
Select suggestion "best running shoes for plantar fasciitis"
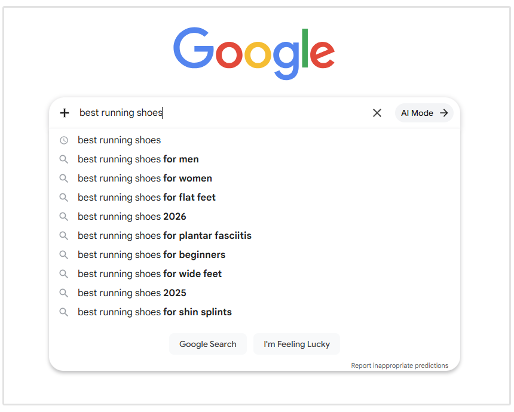(x=164, y=235)
